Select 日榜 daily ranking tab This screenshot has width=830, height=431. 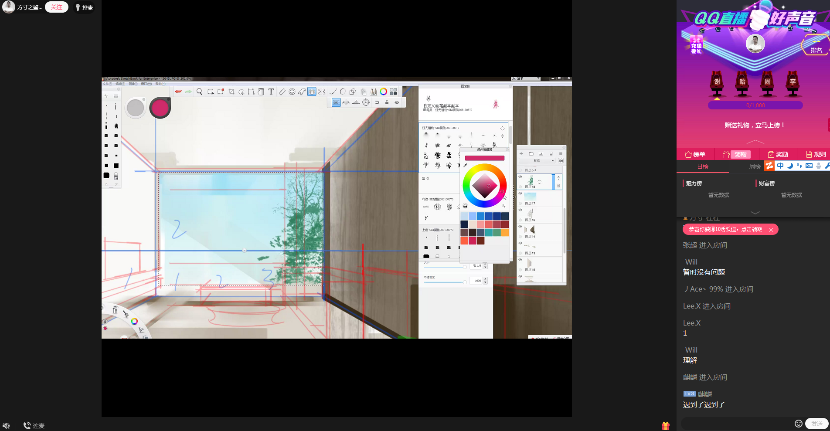(703, 166)
